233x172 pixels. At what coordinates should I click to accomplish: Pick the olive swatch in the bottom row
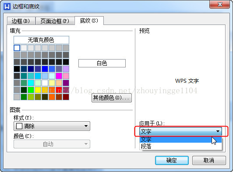pos(38,97)
